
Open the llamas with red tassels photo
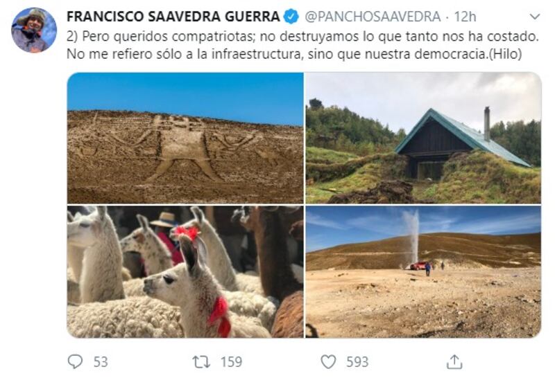click(x=185, y=271)
